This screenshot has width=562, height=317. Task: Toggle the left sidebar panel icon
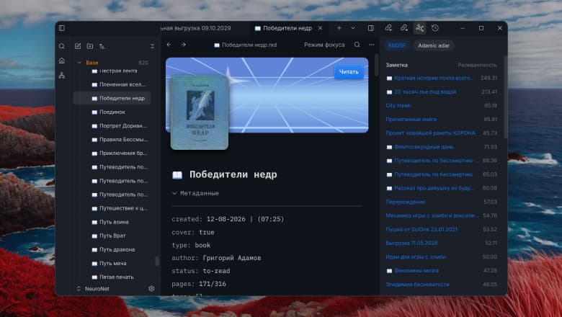pyautogui.click(x=62, y=28)
